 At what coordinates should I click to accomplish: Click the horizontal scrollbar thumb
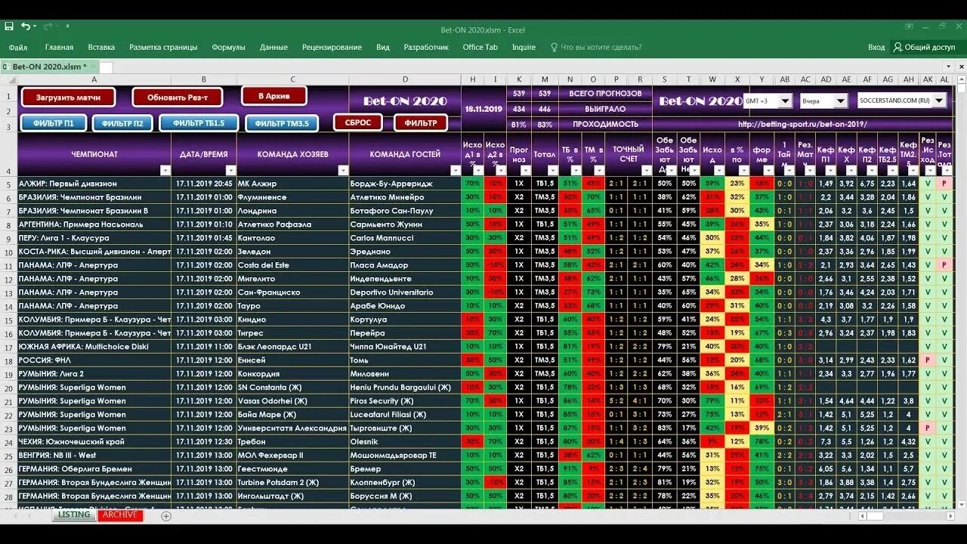click(875, 516)
